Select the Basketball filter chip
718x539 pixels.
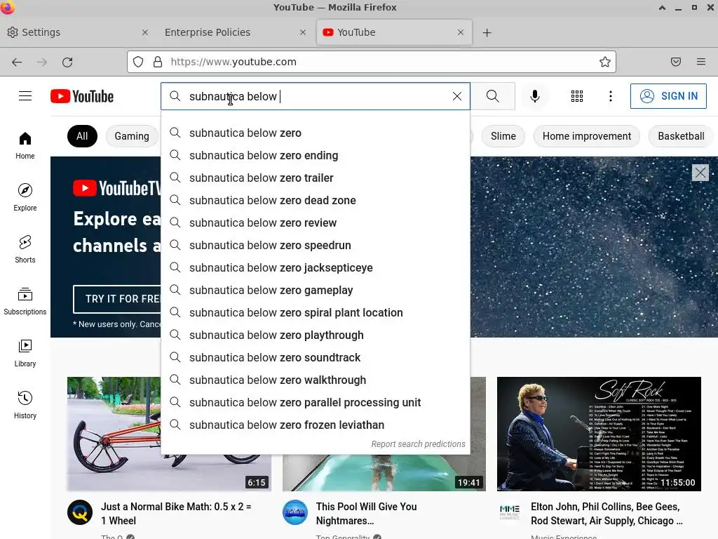point(681,136)
